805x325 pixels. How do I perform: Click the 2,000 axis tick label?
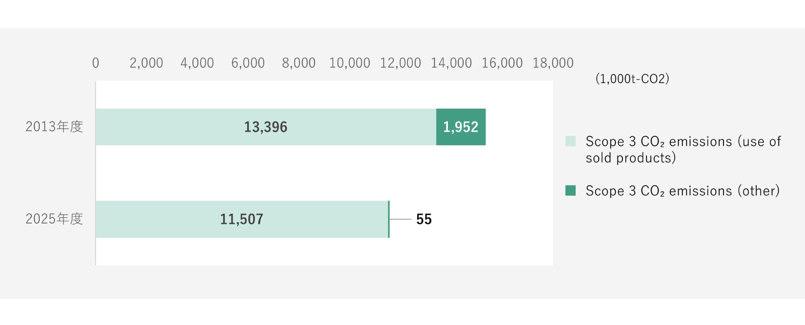tap(146, 63)
